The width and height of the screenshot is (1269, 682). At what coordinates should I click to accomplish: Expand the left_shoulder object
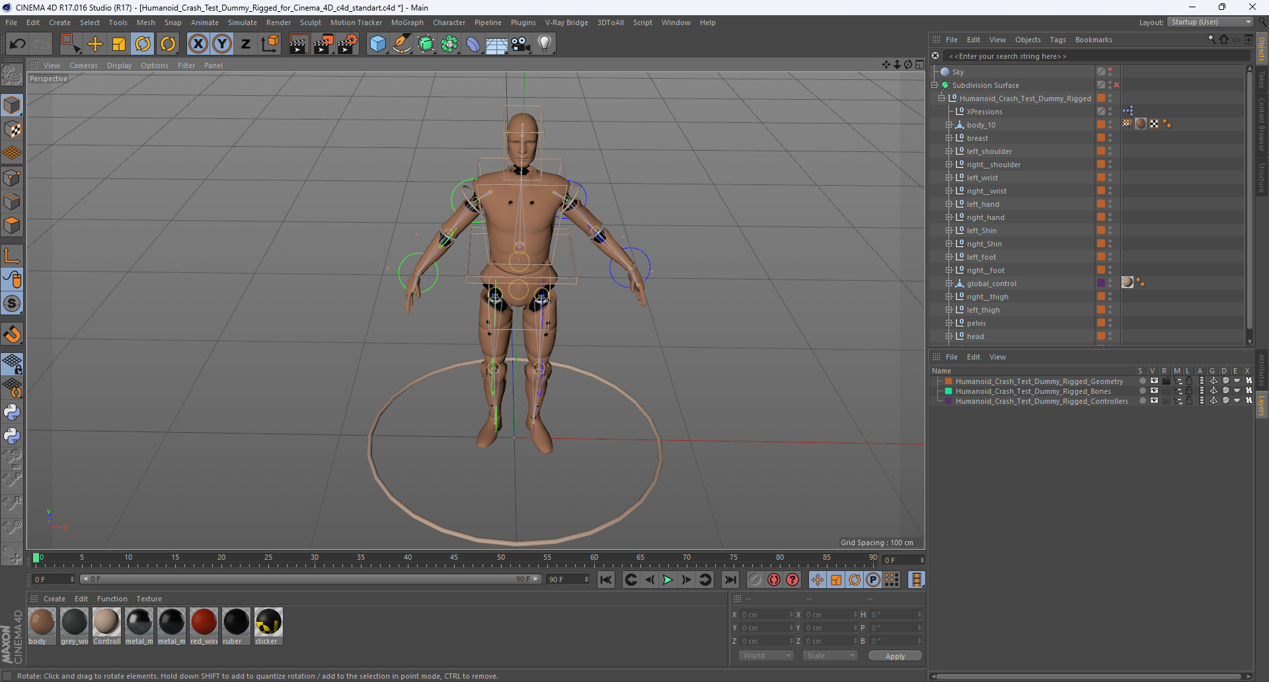pyautogui.click(x=948, y=151)
